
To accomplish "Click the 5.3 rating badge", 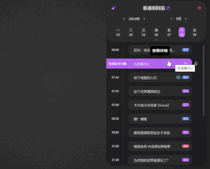I will [x=186, y=160].
